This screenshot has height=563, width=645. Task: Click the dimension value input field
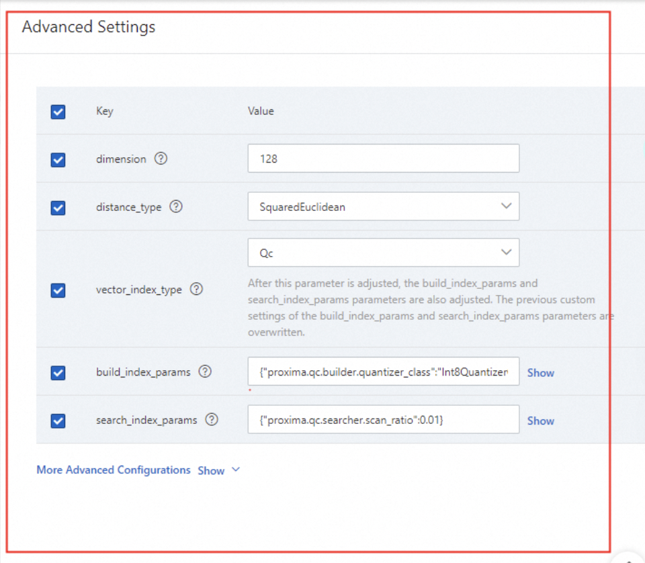pyautogui.click(x=383, y=159)
